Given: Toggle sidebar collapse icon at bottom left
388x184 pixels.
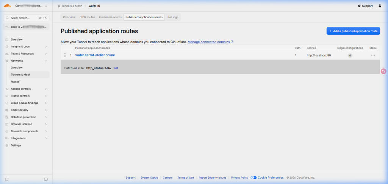Looking at the screenshot, I should pyautogui.click(x=7, y=179).
